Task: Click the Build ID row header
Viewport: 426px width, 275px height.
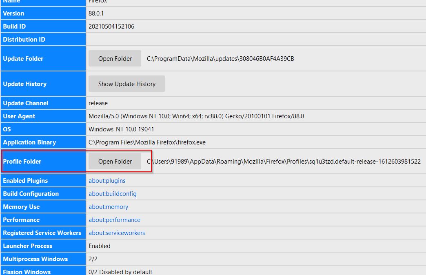Action: coord(43,27)
